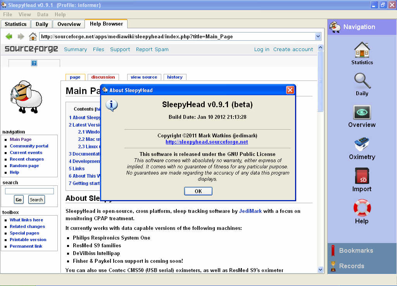Click the back arrow in the Help Browser
This screenshot has height=286, width=397.
8,36
